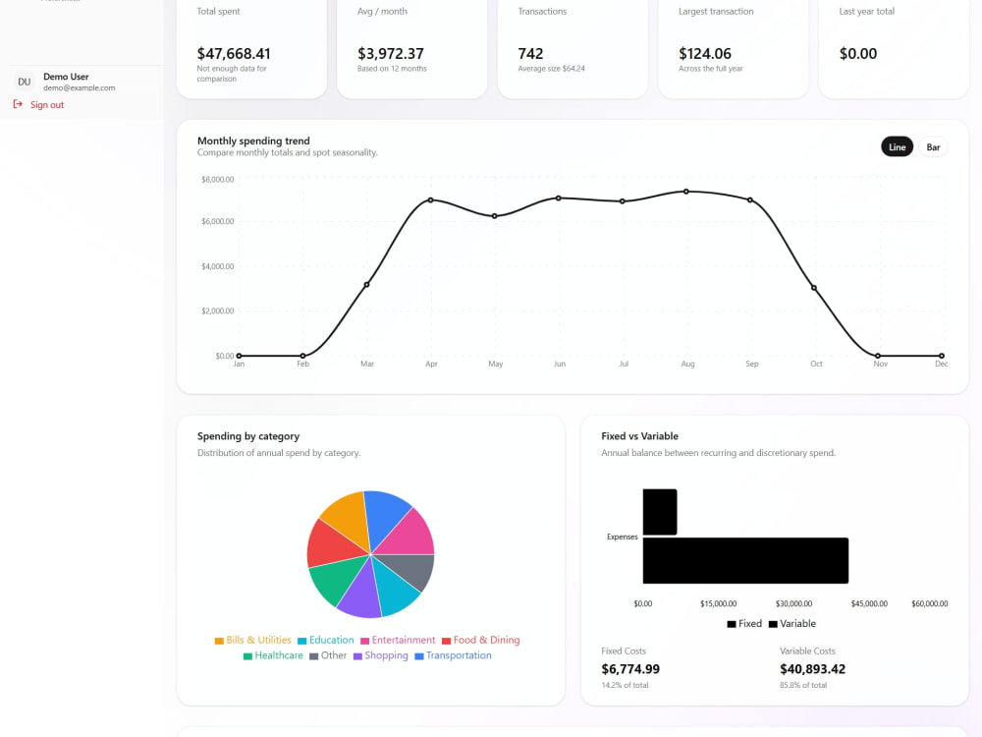The width and height of the screenshot is (982, 737).
Task: Click the Other legend swatch
Action: point(314,656)
